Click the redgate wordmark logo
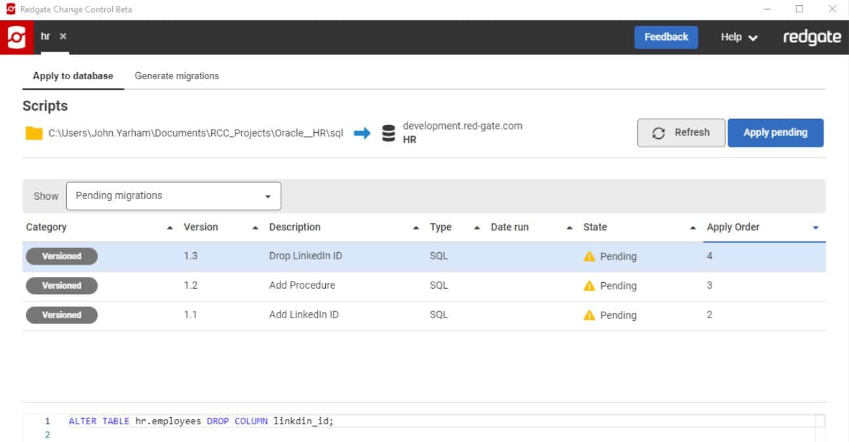The width and height of the screenshot is (849, 442). (x=812, y=37)
